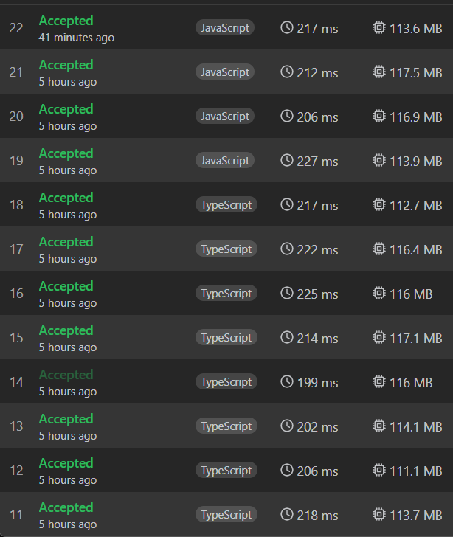The width and height of the screenshot is (453, 537).
Task: Click the JavaScript tag on submission 21
Action: pyautogui.click(x=225, y=72)
